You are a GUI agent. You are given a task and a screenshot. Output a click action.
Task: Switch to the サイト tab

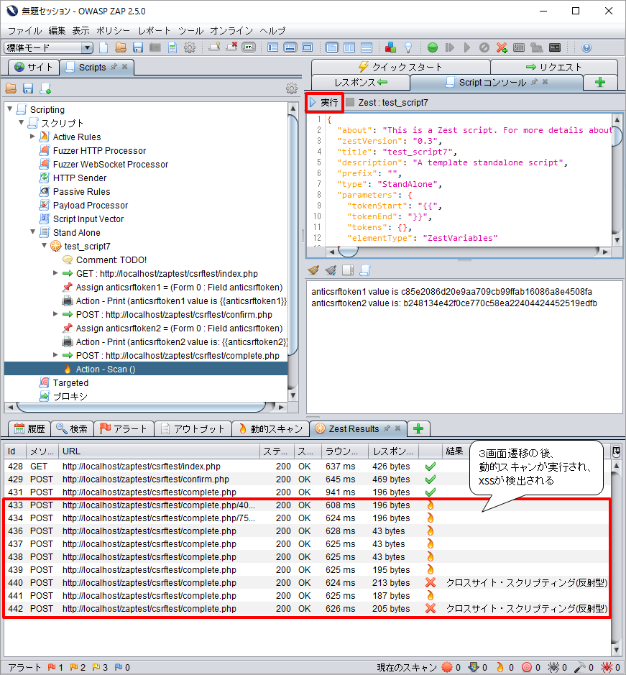[x=34, y=67]
